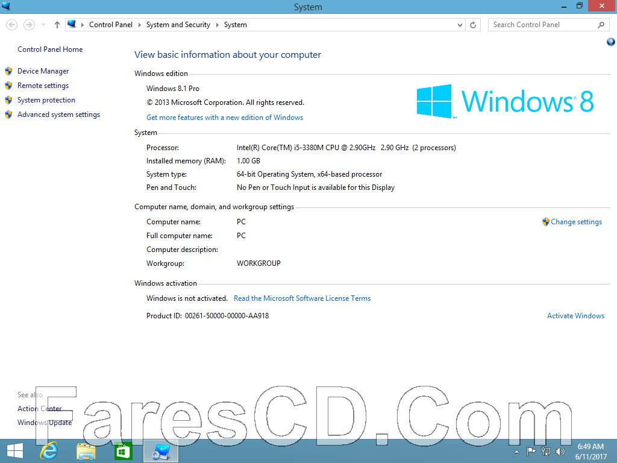Click the volume speaker tray icon
The image size is (617, 463).
(x=560, y=451)
